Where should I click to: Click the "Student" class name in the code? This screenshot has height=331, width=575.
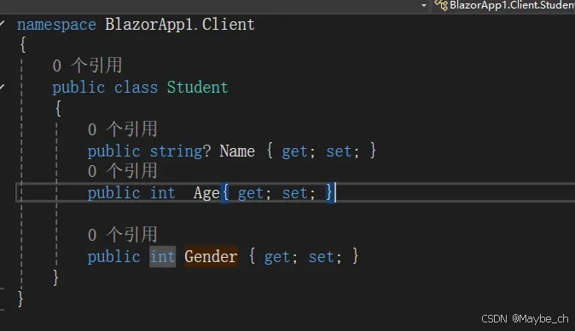point(197,88)
